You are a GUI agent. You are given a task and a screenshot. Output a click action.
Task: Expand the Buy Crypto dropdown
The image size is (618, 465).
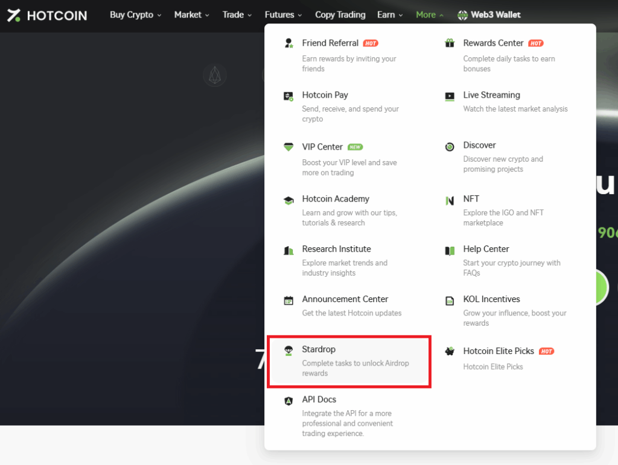[x=136, y=15]
